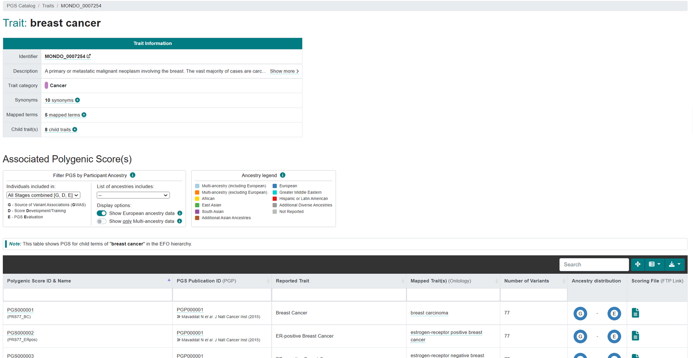Viewport: 693px width, 358px height.
Task: Click the E ancestry circle for PGS000002
Action: tap(614, 336)
